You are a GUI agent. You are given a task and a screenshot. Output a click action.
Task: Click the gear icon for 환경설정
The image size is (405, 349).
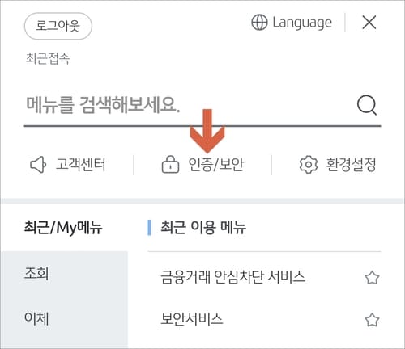(x=309, y=164)
